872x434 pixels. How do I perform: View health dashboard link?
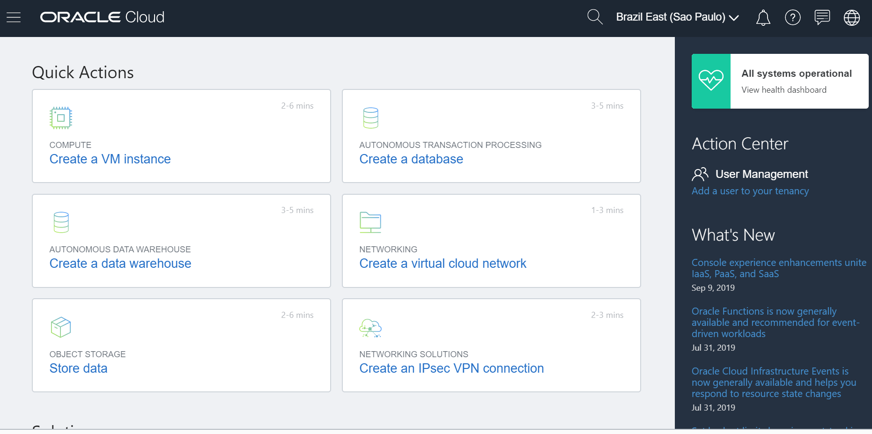click(784, 90)
